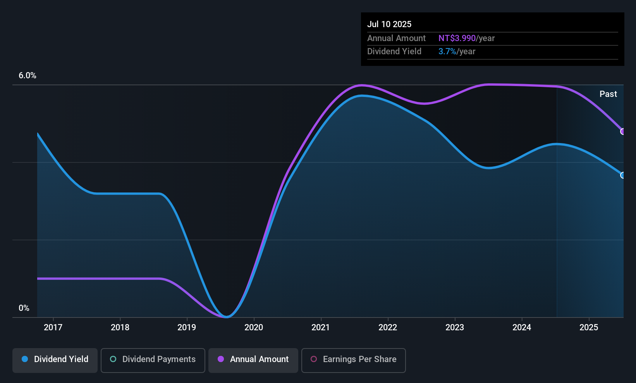
Task: Click the 3.7%/year dividend yield value
Action: pyautogui.click(x=447, y=51)
